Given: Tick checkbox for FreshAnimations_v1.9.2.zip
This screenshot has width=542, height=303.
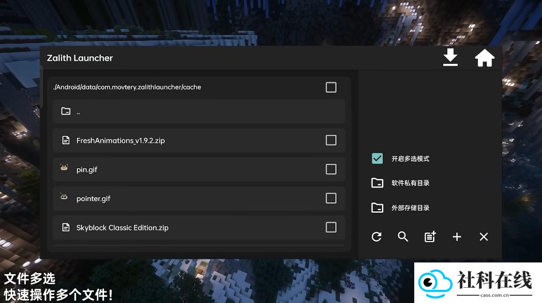Looking at the screenshot, I should tap(331, 140).
